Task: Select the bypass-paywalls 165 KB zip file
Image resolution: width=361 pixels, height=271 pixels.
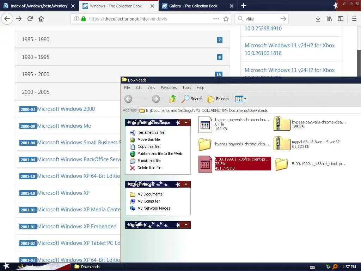Action: click(x=282, y=124)
